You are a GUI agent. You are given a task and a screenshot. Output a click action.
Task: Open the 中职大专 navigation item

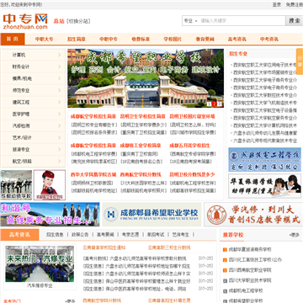point(44,40)
